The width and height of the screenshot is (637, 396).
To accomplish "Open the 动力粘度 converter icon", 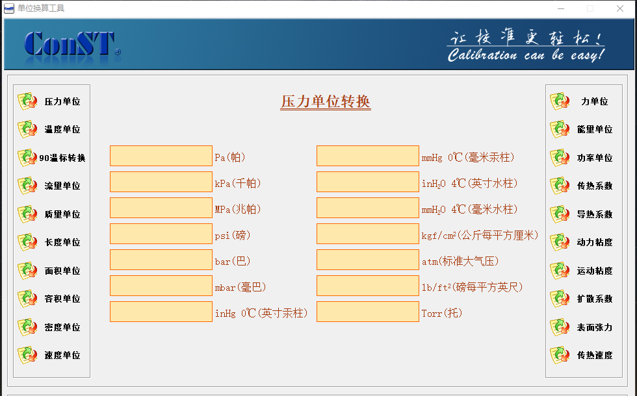I will tap(560, 242).
